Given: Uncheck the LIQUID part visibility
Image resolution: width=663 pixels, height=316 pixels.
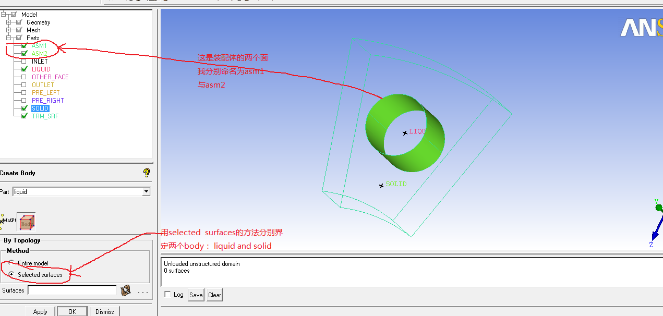Looking at the screenshot, I should point(24,69).
